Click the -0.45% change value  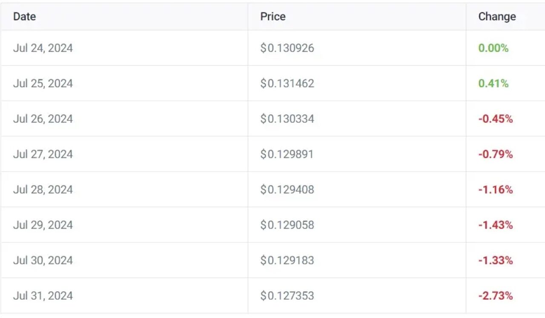(x=496, y=119)
